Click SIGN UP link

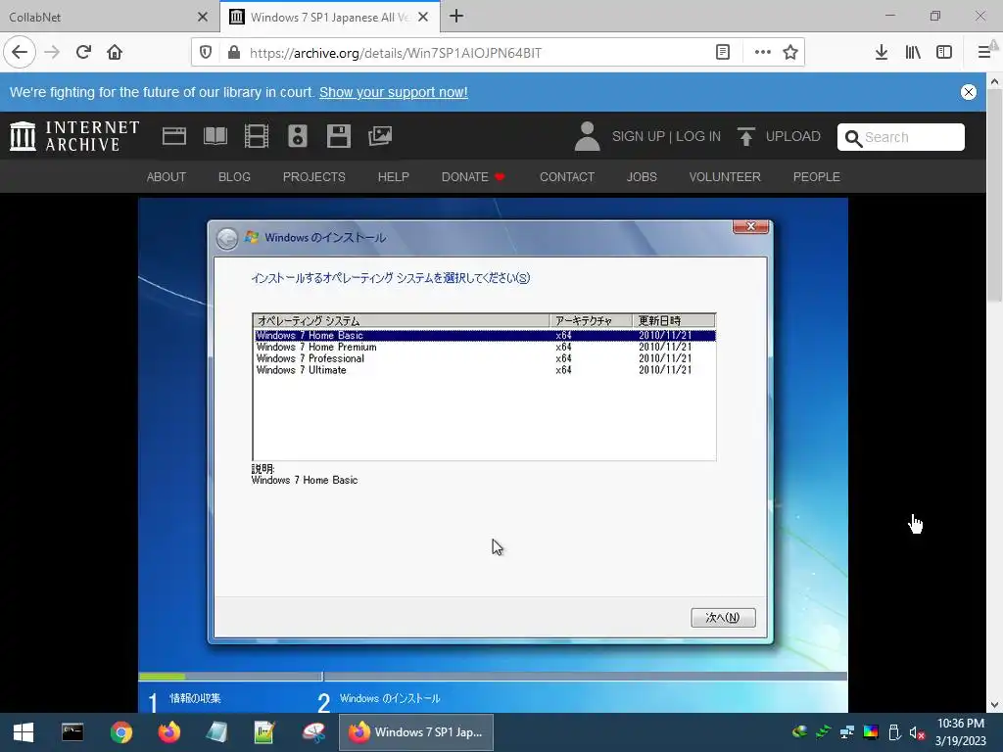[x=639, y=137]
